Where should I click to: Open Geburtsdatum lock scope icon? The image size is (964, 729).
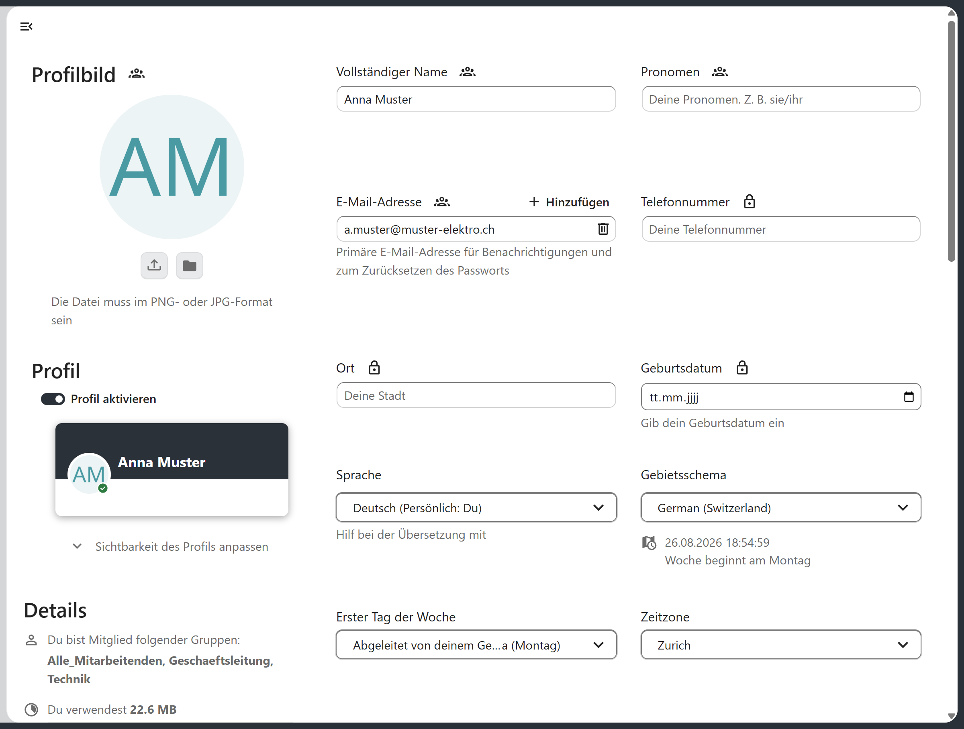click(x=742, y=368)
